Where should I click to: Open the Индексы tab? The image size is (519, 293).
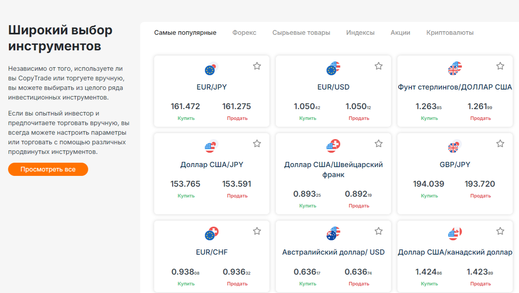(x=361, y=33)
